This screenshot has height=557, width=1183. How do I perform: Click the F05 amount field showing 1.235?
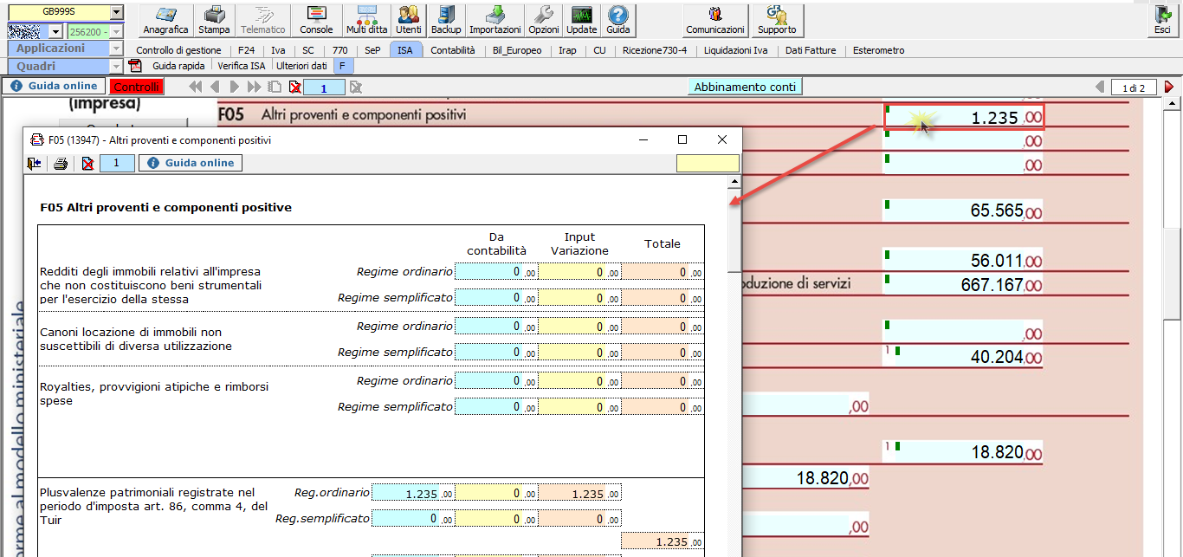[x=964, y=117]
